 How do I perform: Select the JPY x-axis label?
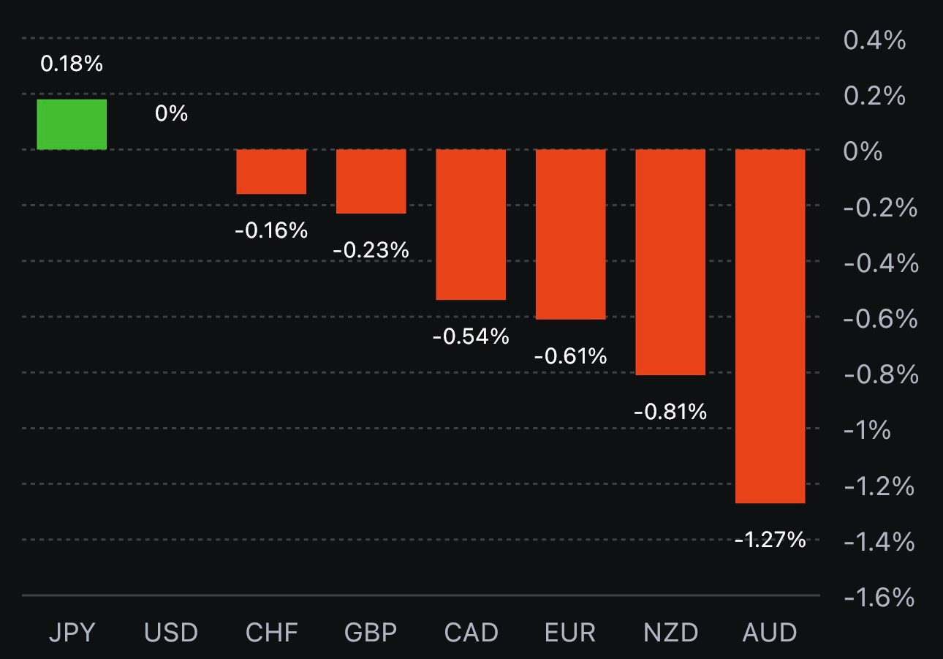pos(72,633)
